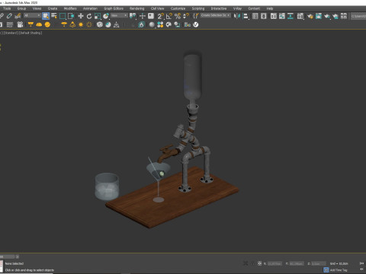Open the [Default Shading] viewport menu
The width and height of the screenshot is (366, 274).
30,33
